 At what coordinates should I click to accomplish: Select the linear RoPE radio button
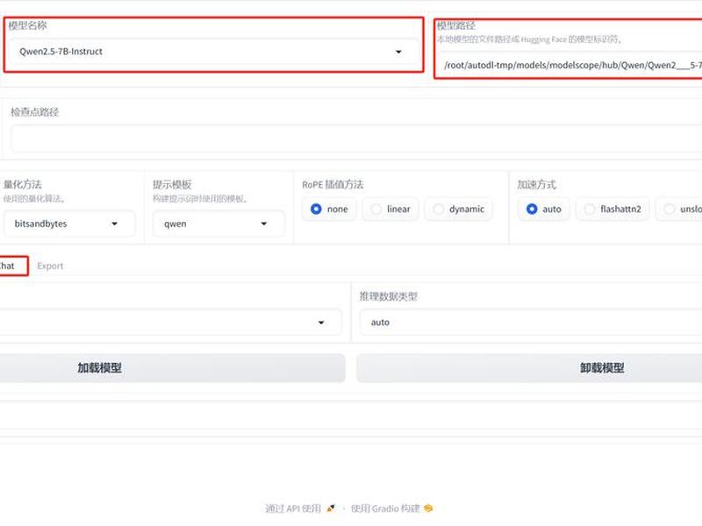(390, 209)
